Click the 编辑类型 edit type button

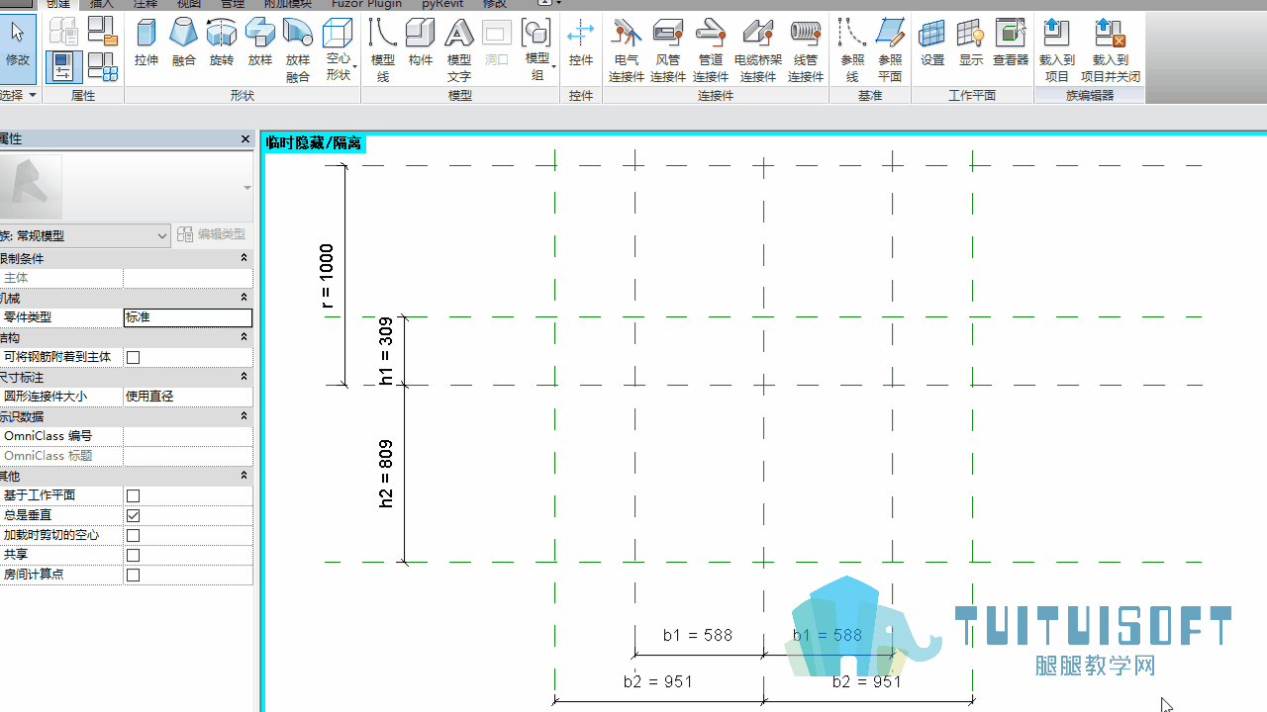coord(211,234)
